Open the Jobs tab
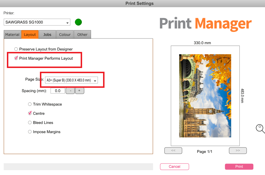Image resolution: width=265 pixels, height=175 pixels. (x=47, y=34)
